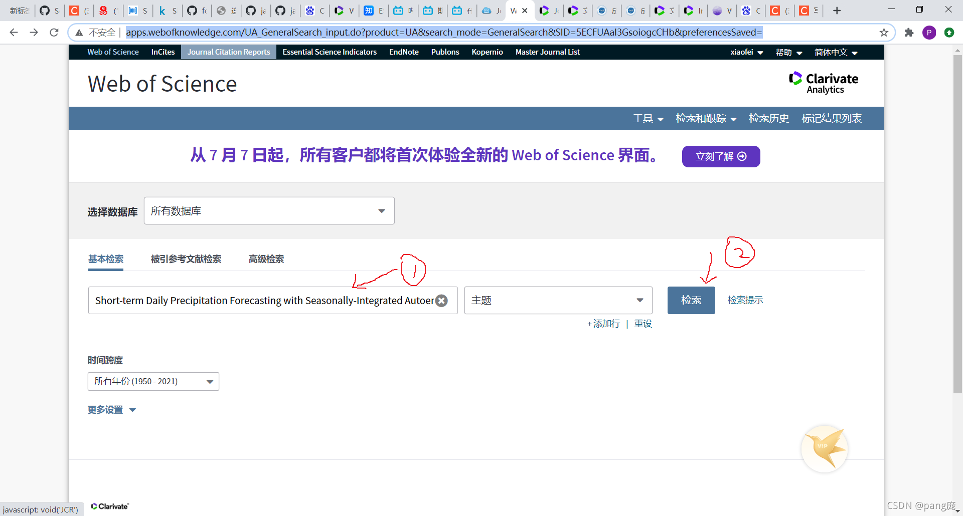
Task: Click the small Clarivate footer logo
Action: click(x=110, y=506)
